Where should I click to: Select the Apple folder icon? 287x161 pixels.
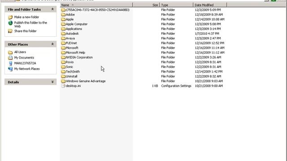[63, 19]
